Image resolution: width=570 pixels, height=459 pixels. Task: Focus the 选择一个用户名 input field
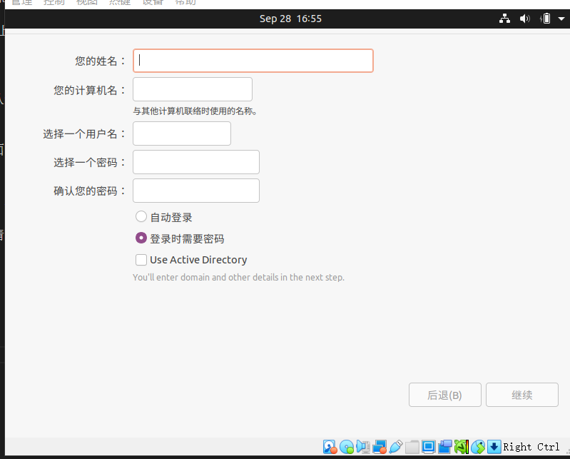(182, 133)
